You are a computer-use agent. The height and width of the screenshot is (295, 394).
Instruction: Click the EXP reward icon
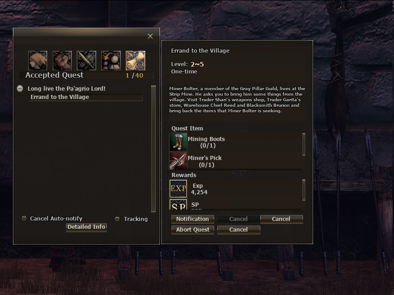point(178,189)
